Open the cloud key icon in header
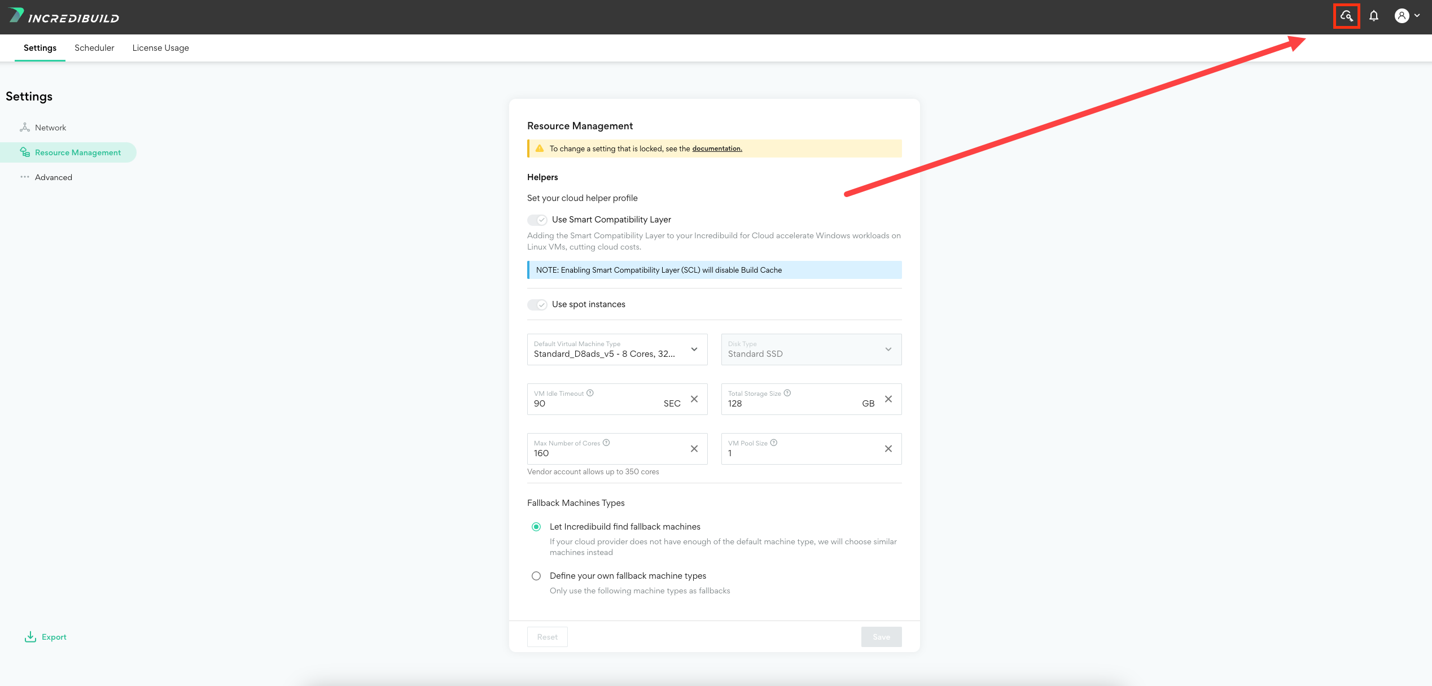The height and width of the screenshot is (686, 1432). coord(1346,16)
